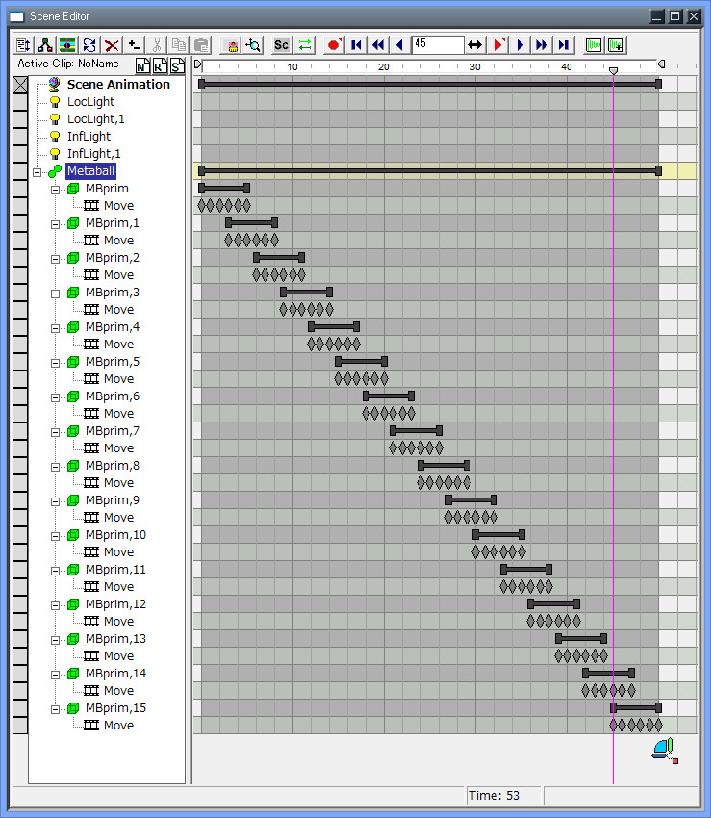Toggle the row box beside Metaball

click(20, 170)
